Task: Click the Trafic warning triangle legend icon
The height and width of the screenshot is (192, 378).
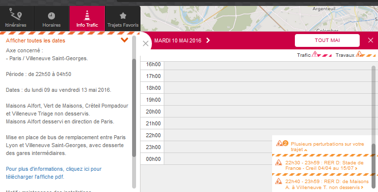Action: (315, 54)
